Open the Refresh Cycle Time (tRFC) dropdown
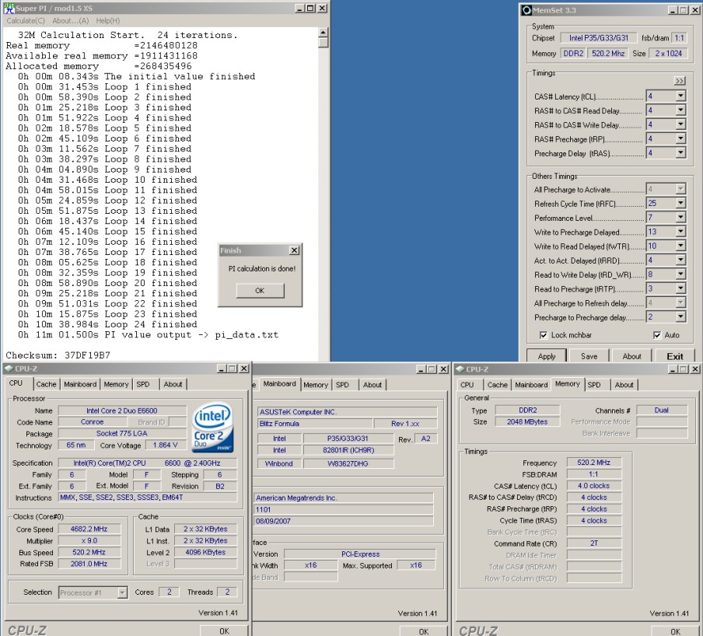Viewport: 703px width, 636px height. coord(680,204)
